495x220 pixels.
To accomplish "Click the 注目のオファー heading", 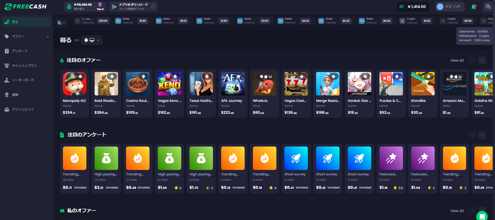I will (x=83, y=60).
